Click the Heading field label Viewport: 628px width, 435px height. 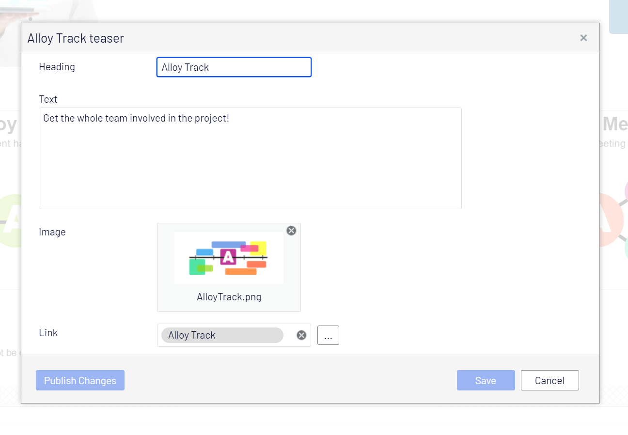click(x=57, y=67)
